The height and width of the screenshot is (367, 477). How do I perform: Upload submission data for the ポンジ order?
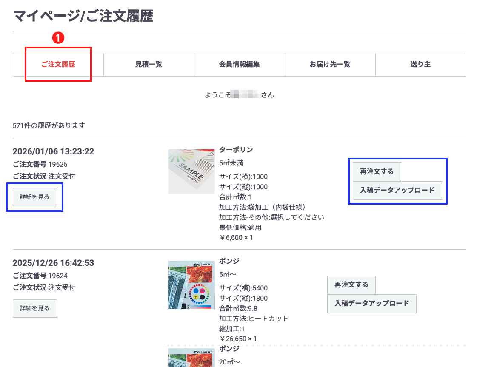tap(371, 304)
